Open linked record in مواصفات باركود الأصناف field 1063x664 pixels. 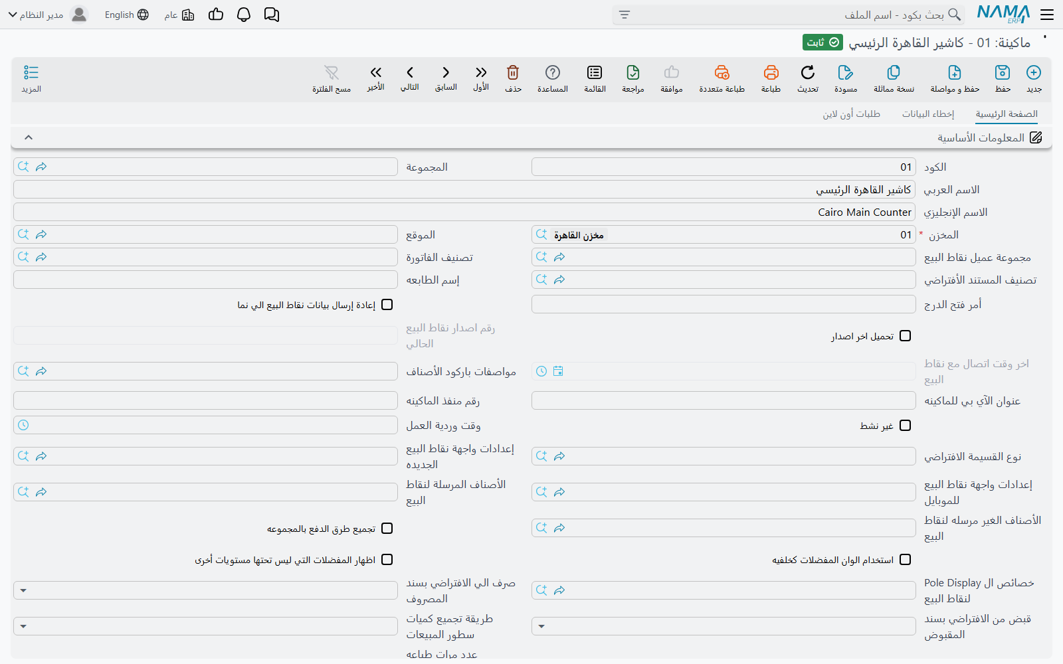click(41, 371)
